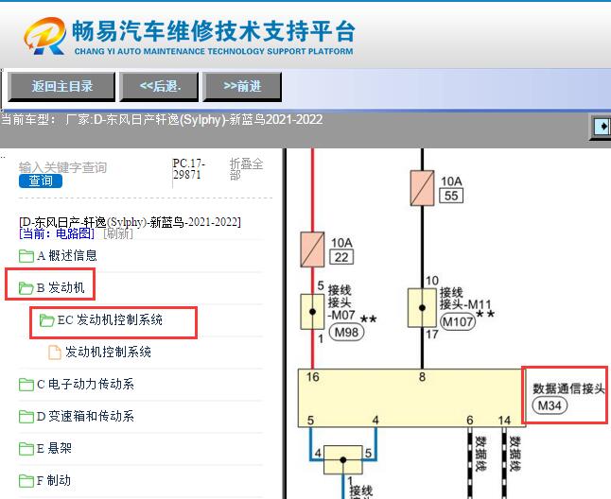
Task: Click the panel toggle icon at right edge
Action: point(602,127)
